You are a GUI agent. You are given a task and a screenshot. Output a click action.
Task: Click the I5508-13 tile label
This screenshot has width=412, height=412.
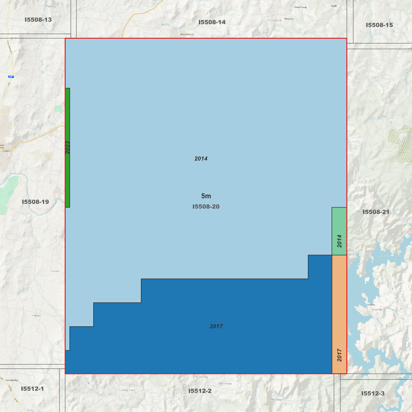38,20
